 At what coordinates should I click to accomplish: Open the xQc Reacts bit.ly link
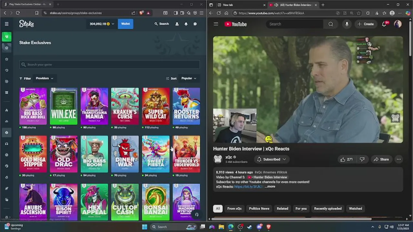click(x=249, y=187)
